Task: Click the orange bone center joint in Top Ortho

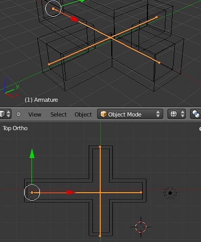Action: [100, 193]
